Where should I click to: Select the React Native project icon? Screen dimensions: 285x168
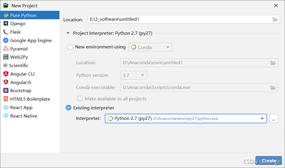pos(6,116)
